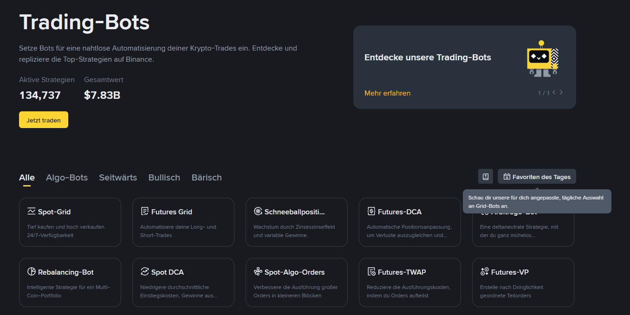The width and height of the screenshot is (630, 315).
Task: Click the Spot-Algo-Orders card icon
Action: (258, 272)
